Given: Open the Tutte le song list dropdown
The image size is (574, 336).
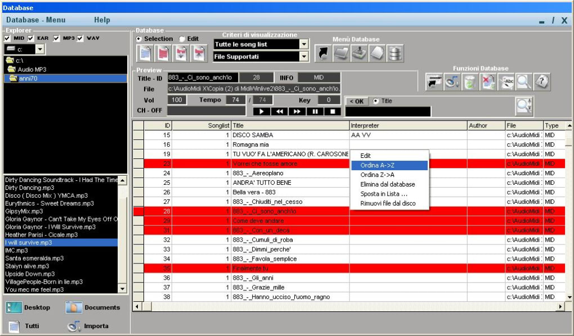Looking at the screenshot, I should [x=304, y=44].
